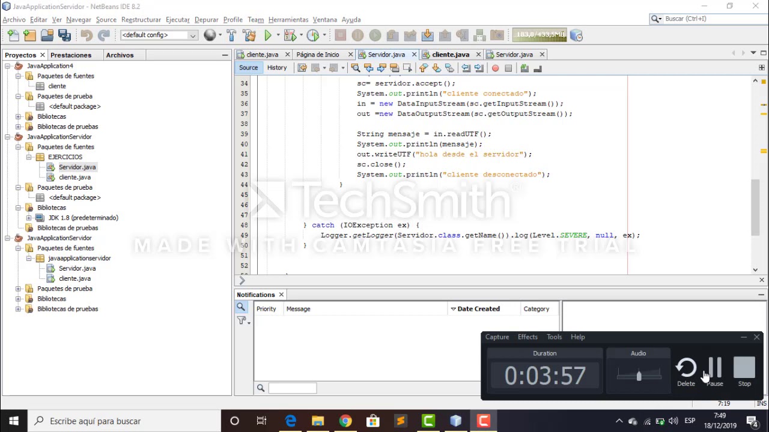Click the New File toolbar icon
This screenshot has width=769, height=432.
click(13, 35)
